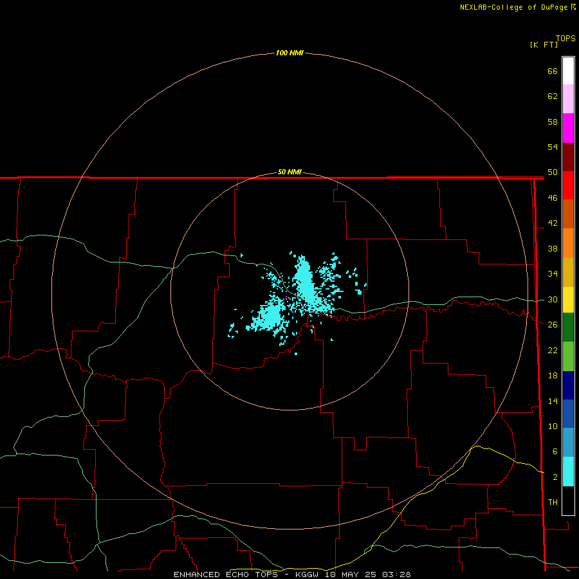Click the medium blue legend swatch
The image size is (579, 579).
click(568, 414)
